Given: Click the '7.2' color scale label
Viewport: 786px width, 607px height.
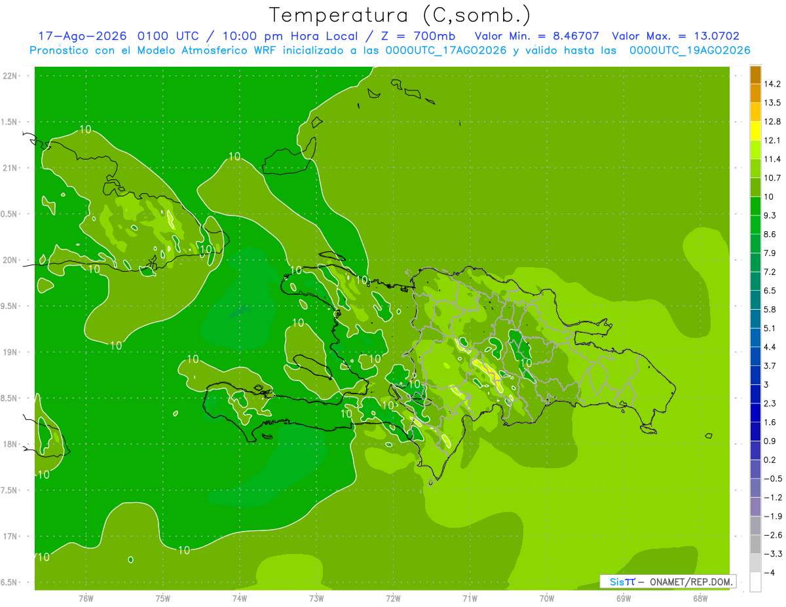Looking at the screenshot, I should click(x=770, y=272).
